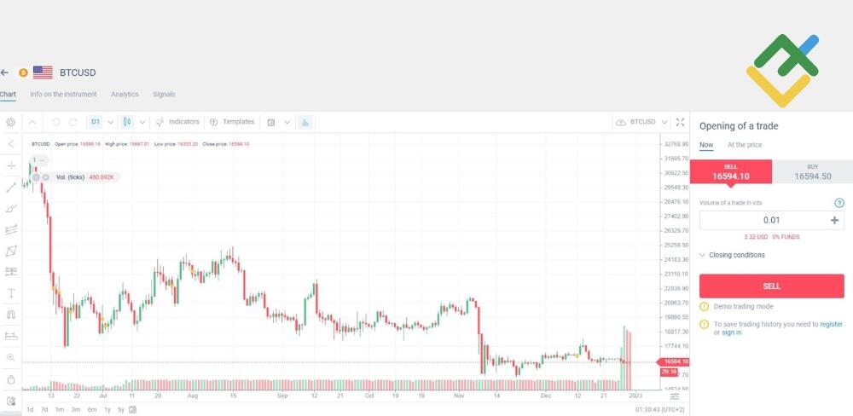This screenshot has width=853, height=416.
Task: Select the BUY 16594.50 price option
Action: pyautogui.click(x=812, y=171)
